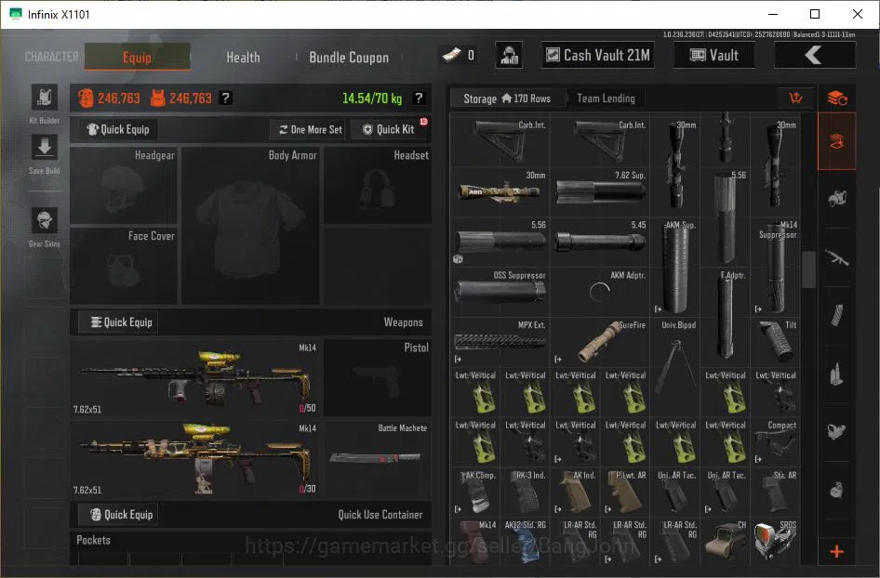This screenshot has height=578, width=880.
Task: Select the camo 30mm scope item
Action: click(500, 191)
